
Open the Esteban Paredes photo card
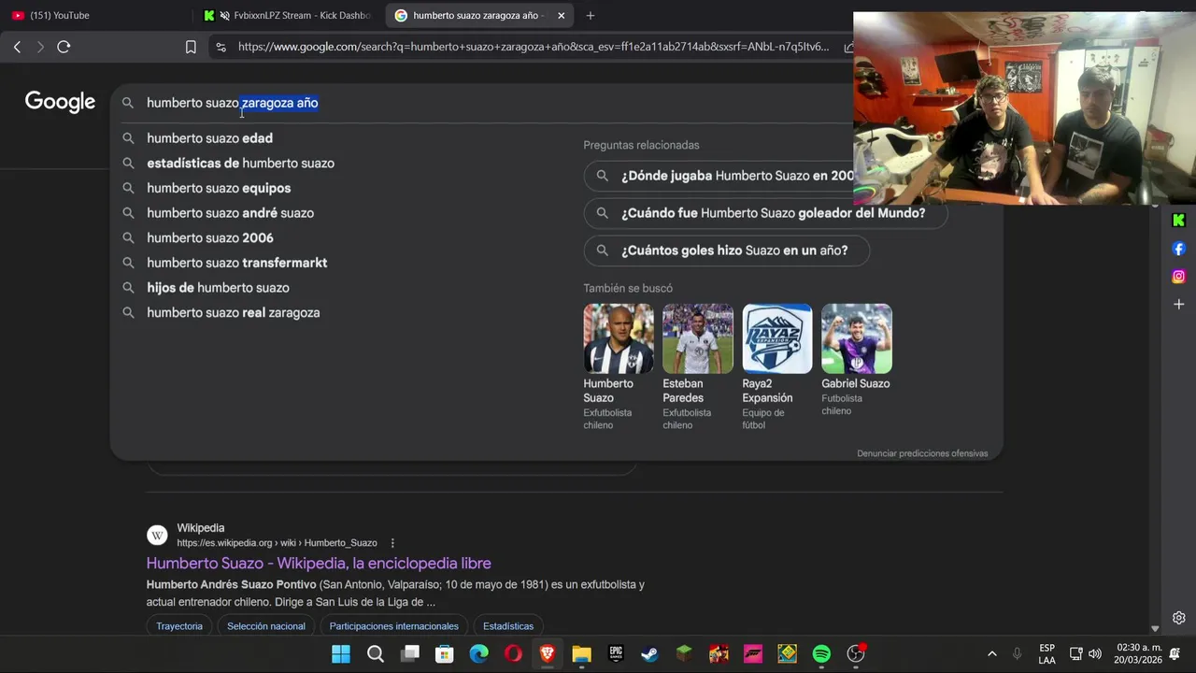[x=698, y=338]
